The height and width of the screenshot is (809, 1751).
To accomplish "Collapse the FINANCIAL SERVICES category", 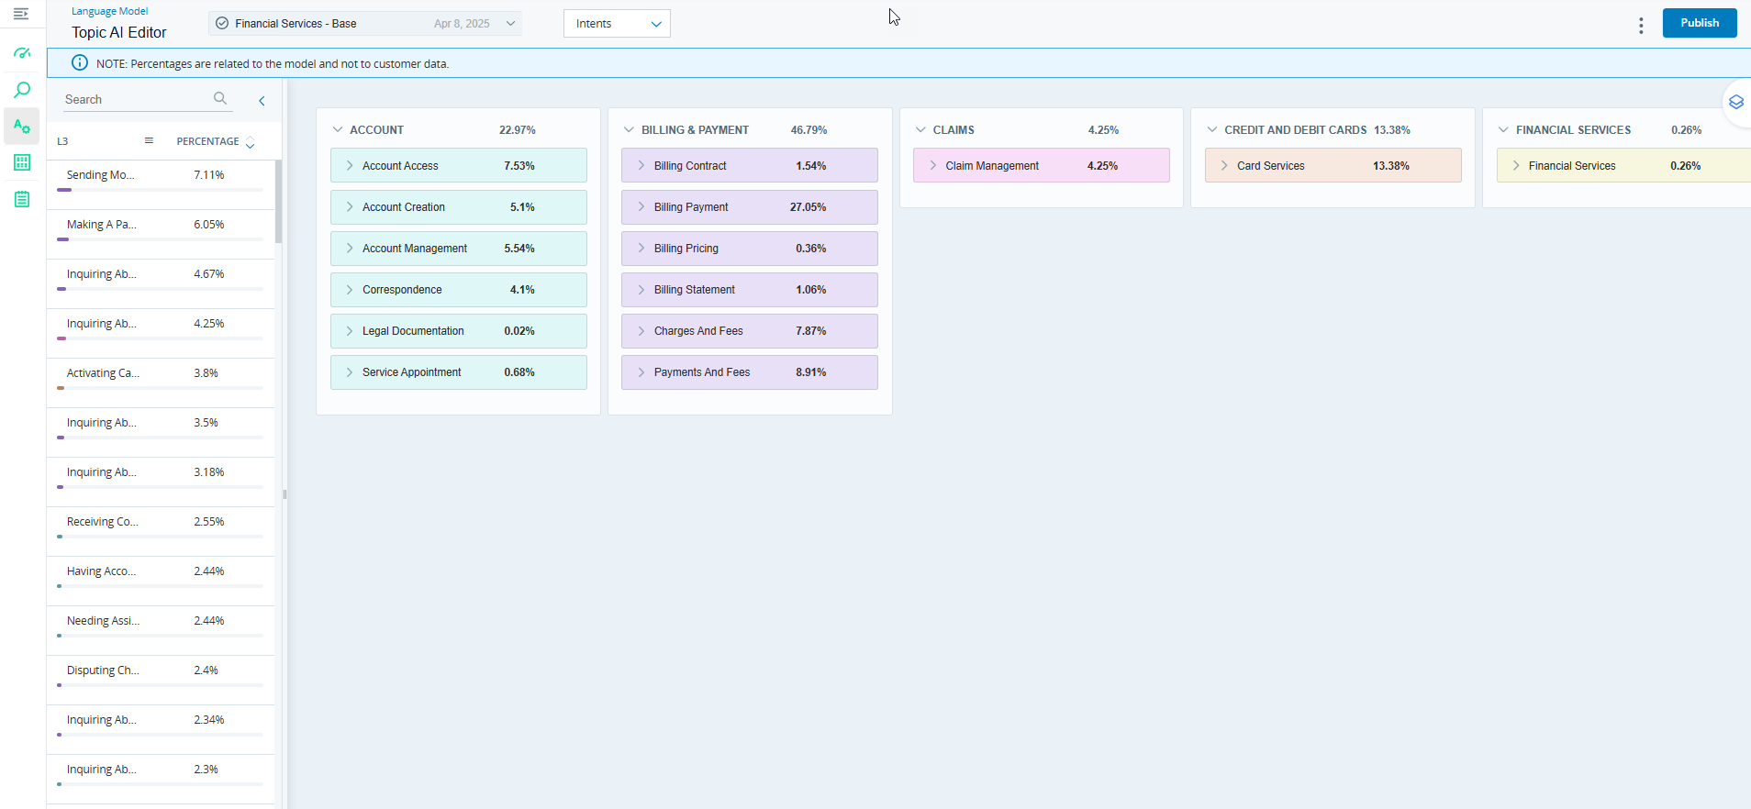I will [1503, 129].
